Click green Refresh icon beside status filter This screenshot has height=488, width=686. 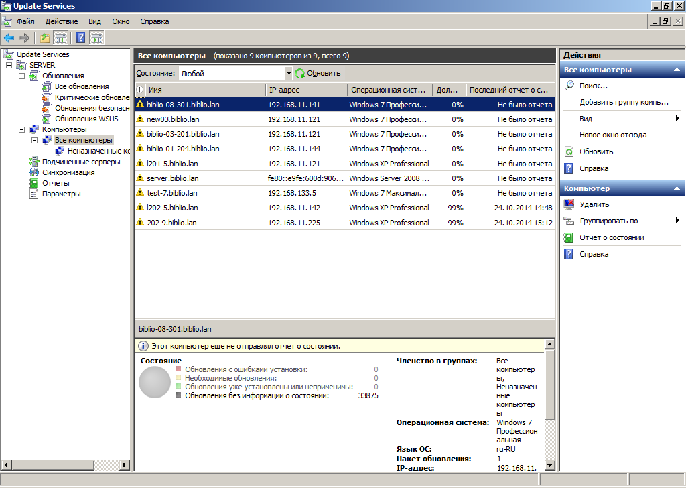[x=300, y=74]
